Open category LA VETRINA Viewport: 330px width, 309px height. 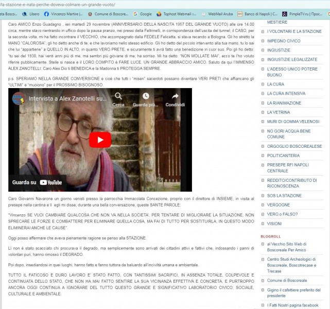278,112
